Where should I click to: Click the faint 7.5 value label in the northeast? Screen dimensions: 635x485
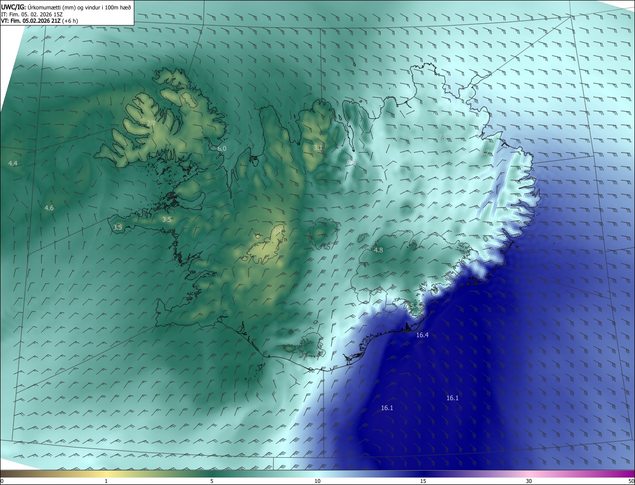(x=443, y=136)
